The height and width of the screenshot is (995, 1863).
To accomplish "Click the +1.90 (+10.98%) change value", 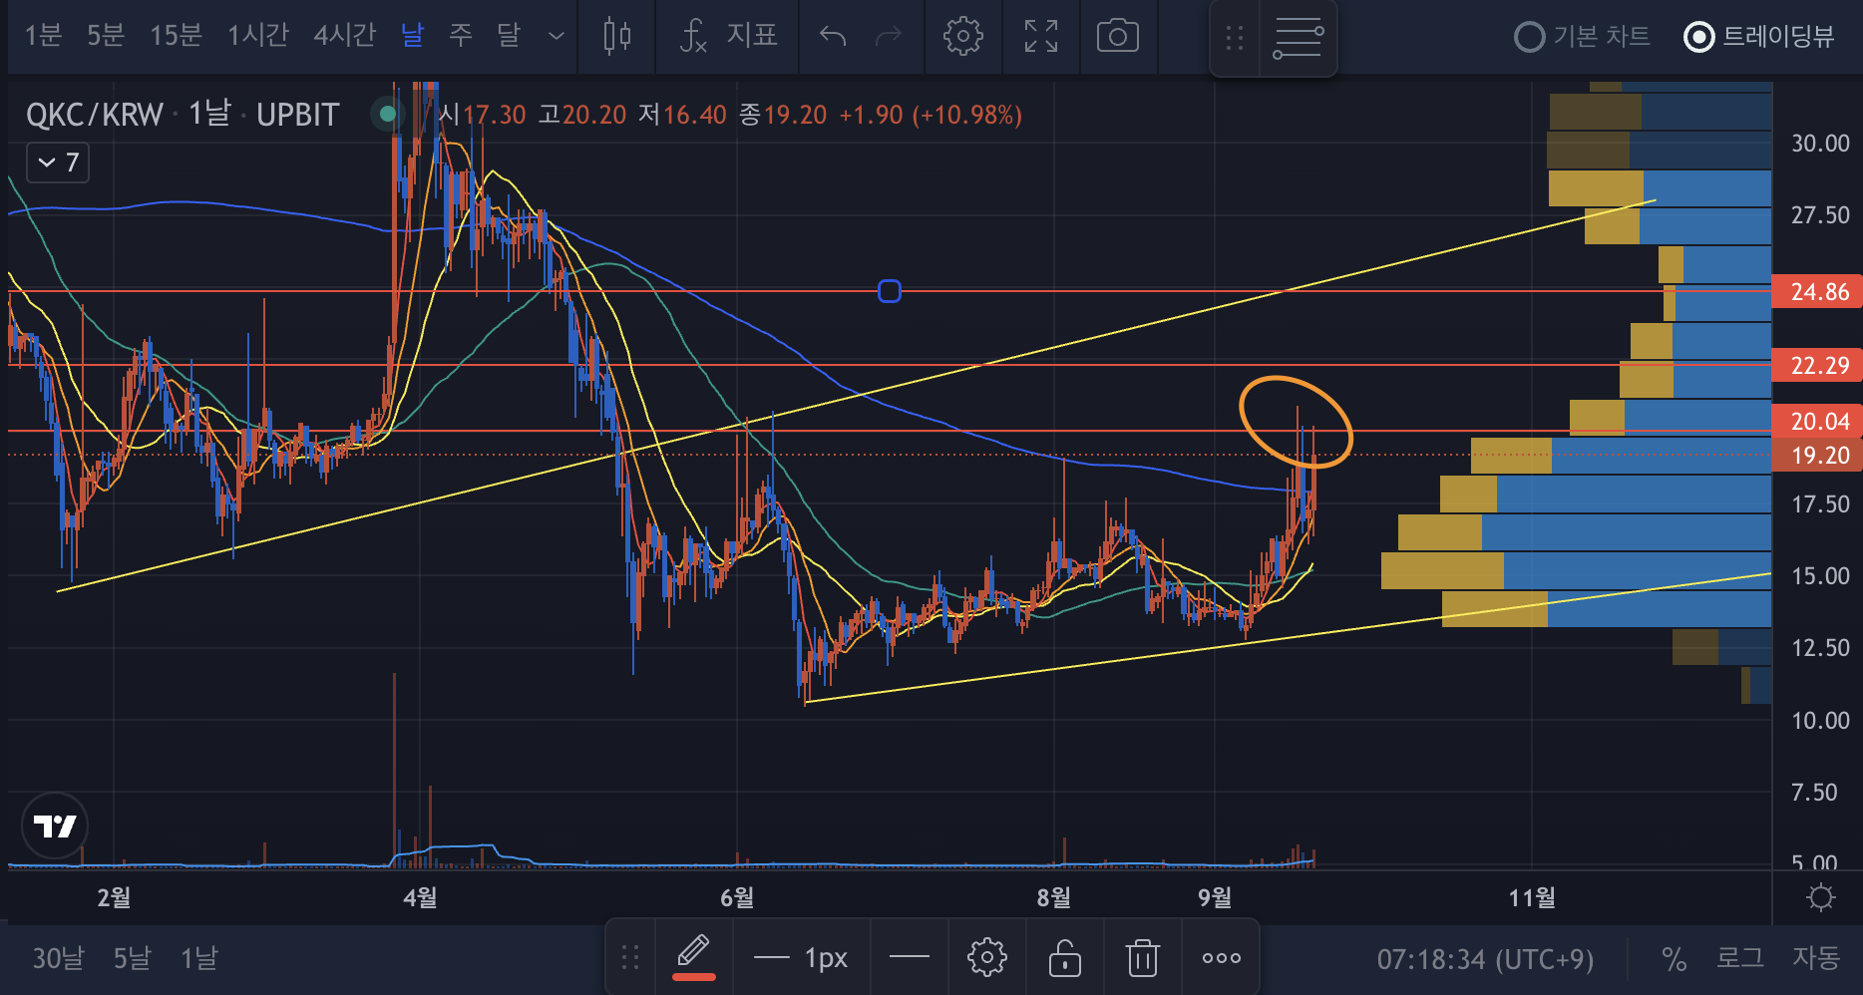I will tap(931, 115).
